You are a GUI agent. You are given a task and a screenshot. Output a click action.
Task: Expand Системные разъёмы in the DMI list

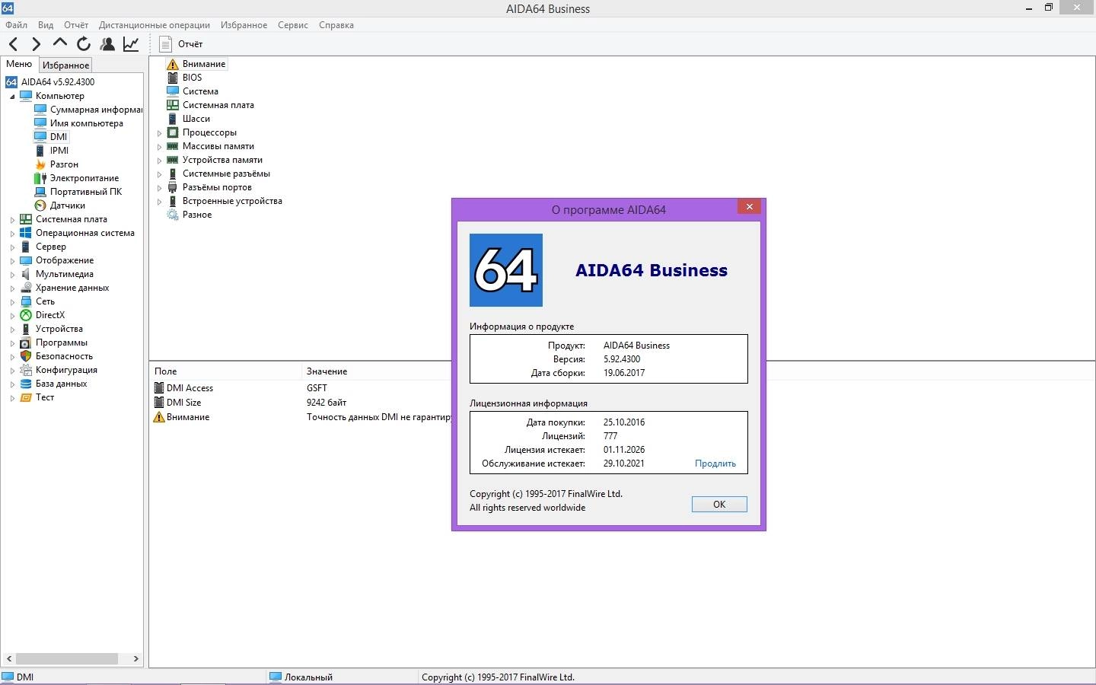point(159,174)
